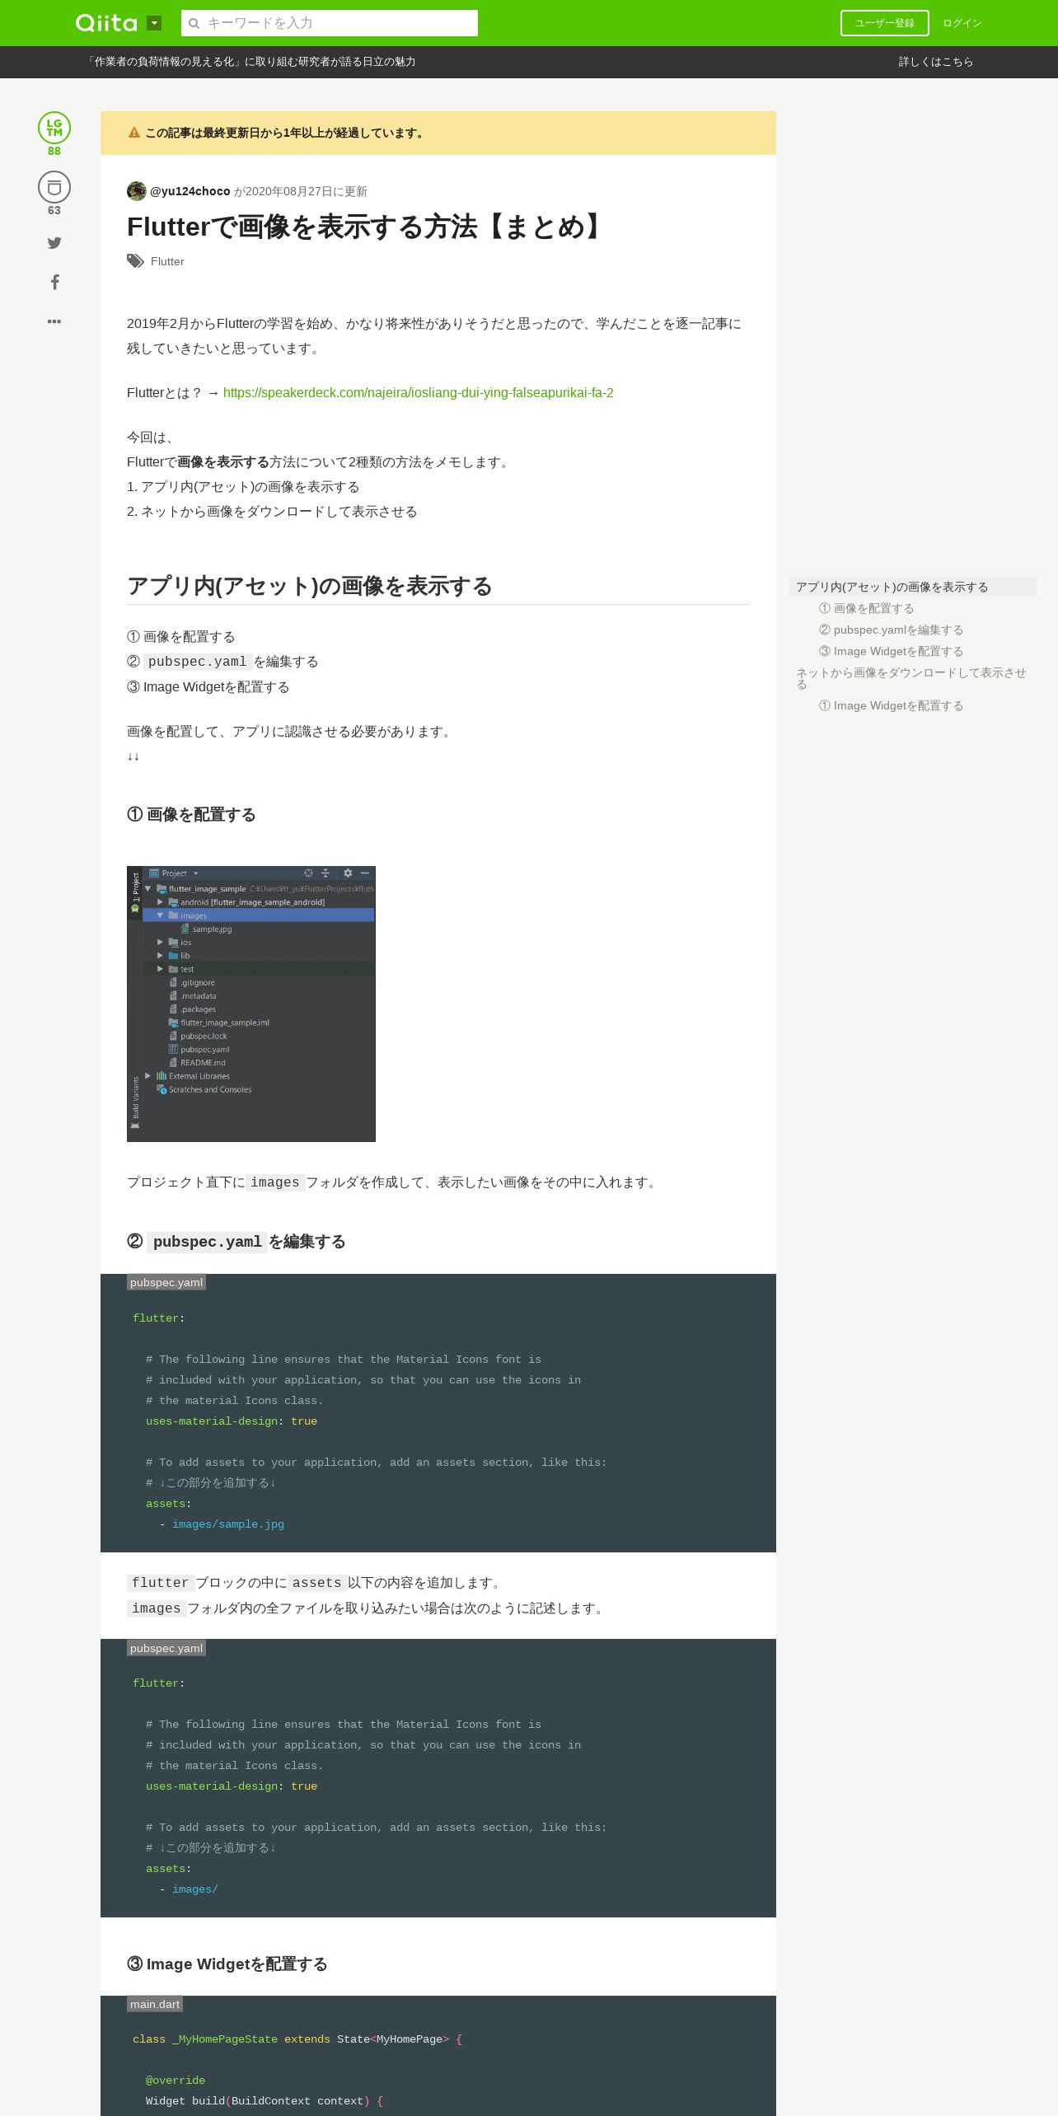Screen dimensions: 1058x2116
Task: Click the search magnifier icon
Action: pos(194,23)
